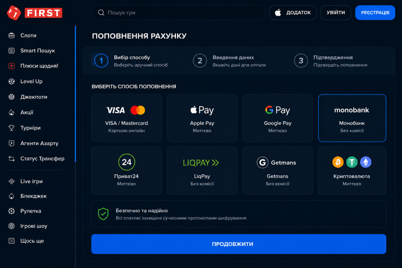Click the Слоти sidebar icon
The image size is (402, 268).
[x=11, y=35]
